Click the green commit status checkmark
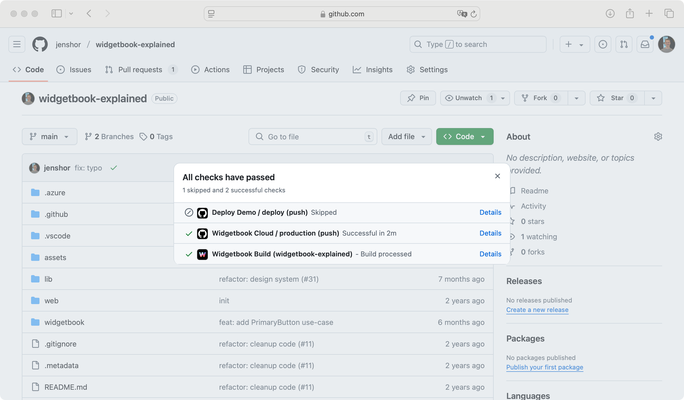Viewport: 684px width, 400px height. click(x=114, y=168)
